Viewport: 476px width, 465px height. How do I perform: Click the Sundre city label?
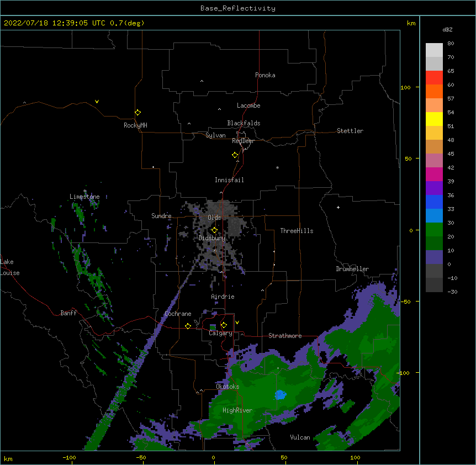[161, 216]
